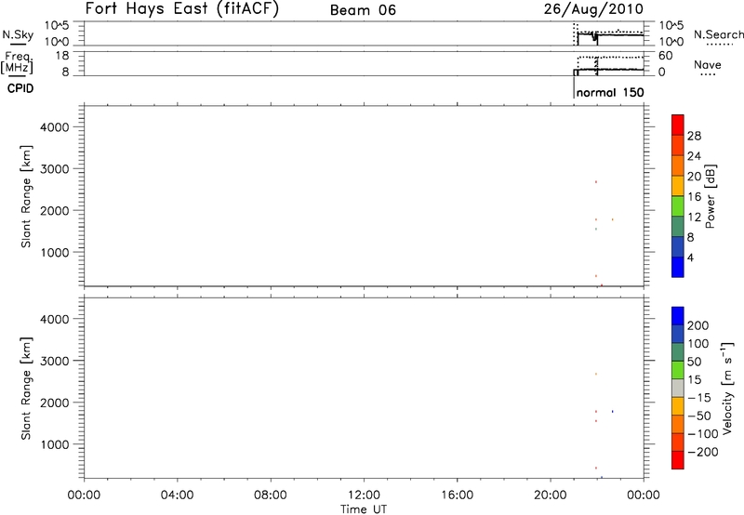Screen dimensions: 744x515
Task: Pick the gray velocity segment between -15 and 15
Action: (678, 388)
